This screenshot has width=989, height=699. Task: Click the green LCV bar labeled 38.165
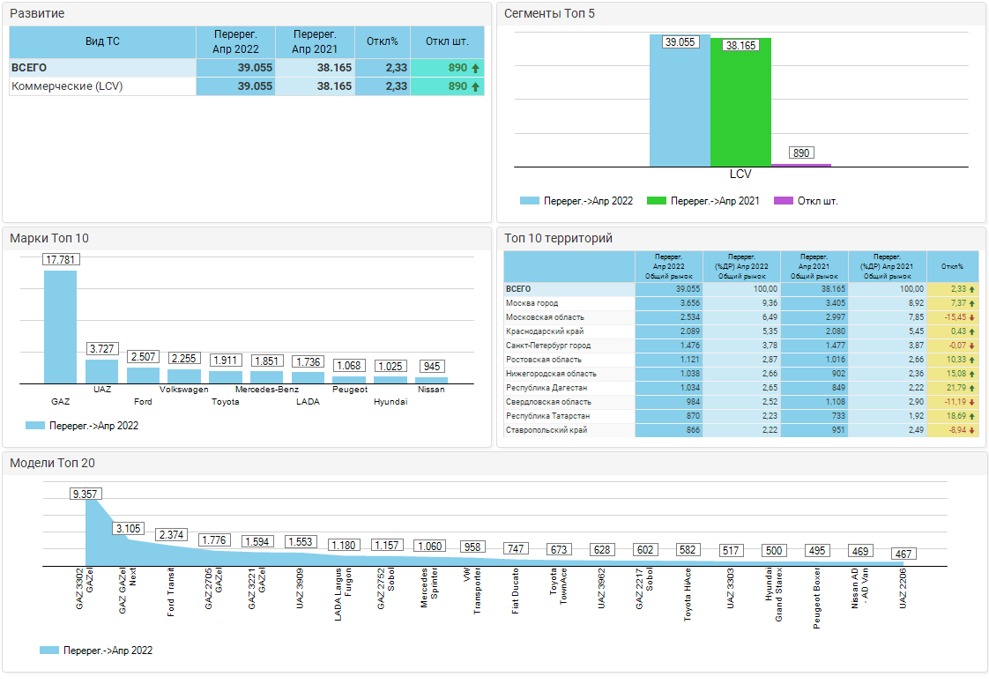[x=740, y=106]
